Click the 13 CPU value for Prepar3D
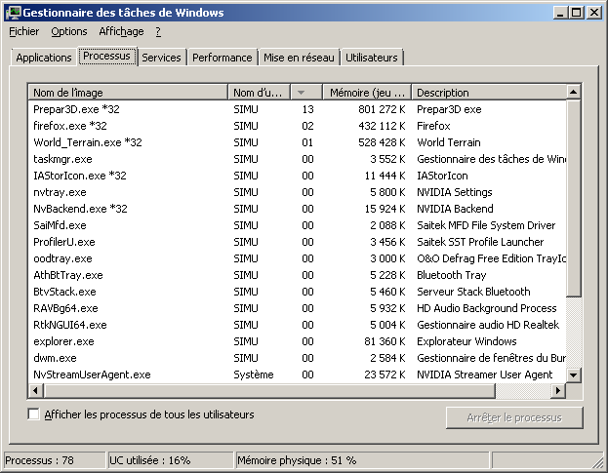Image resolution: width=608 pixels, height=473 pixels. (307, 109)
